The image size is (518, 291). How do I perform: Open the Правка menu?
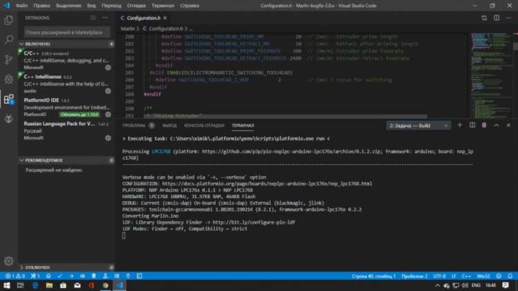coord(41,6)
